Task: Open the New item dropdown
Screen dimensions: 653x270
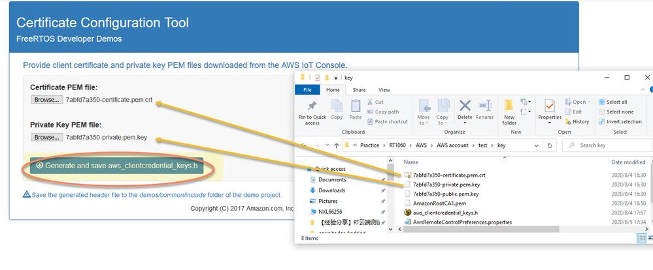Action: click(526, 102)
